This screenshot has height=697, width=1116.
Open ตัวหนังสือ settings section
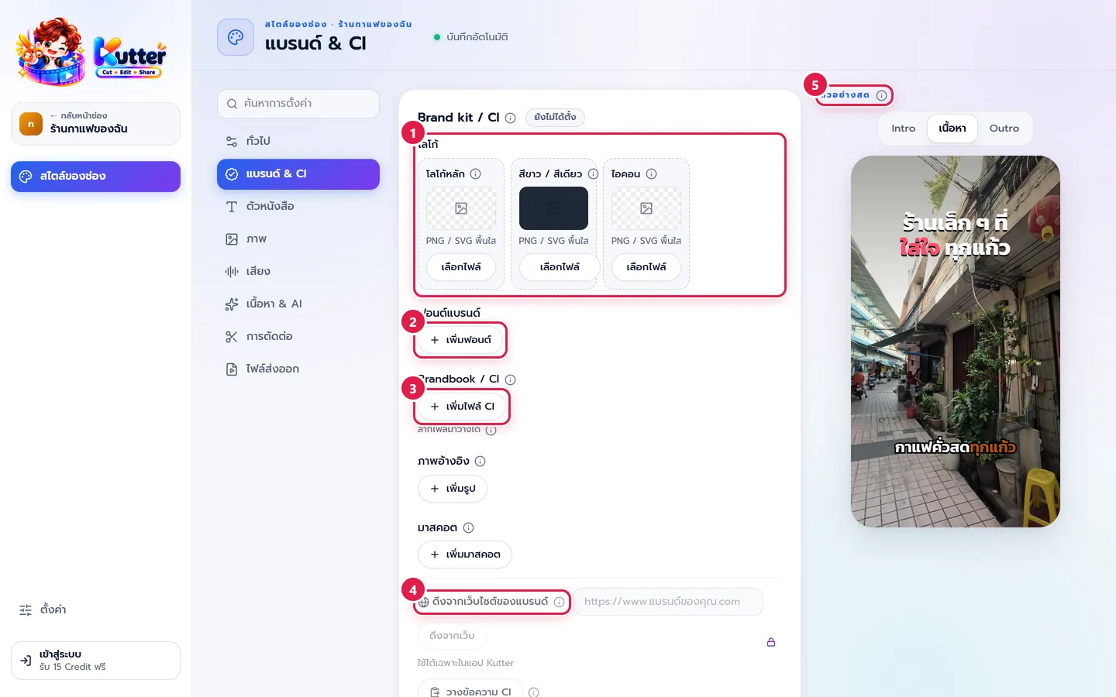[298, 207]
